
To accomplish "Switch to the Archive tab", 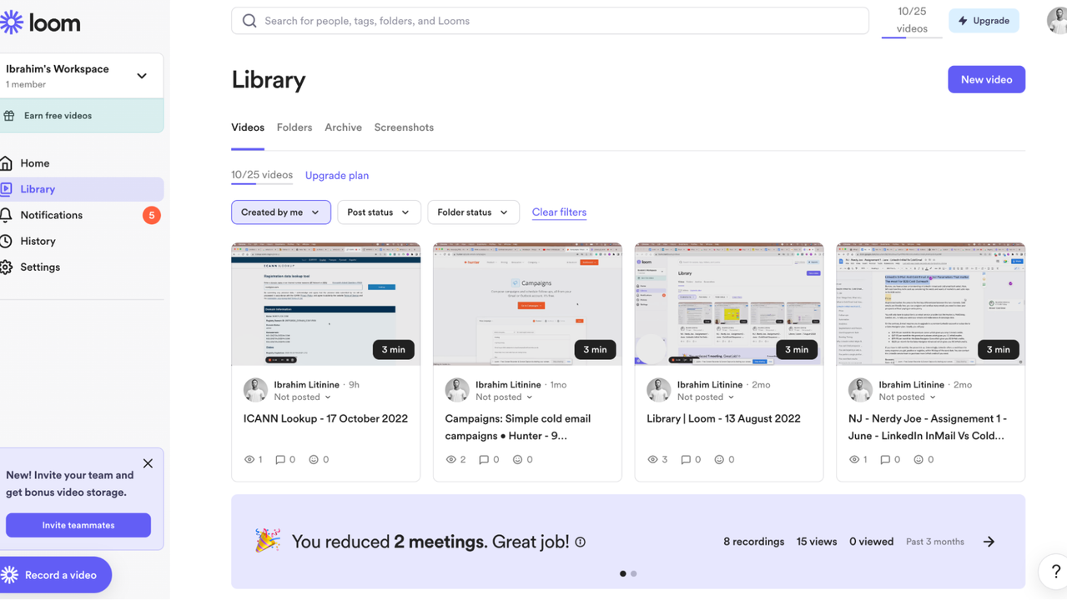I will (343, 127).
